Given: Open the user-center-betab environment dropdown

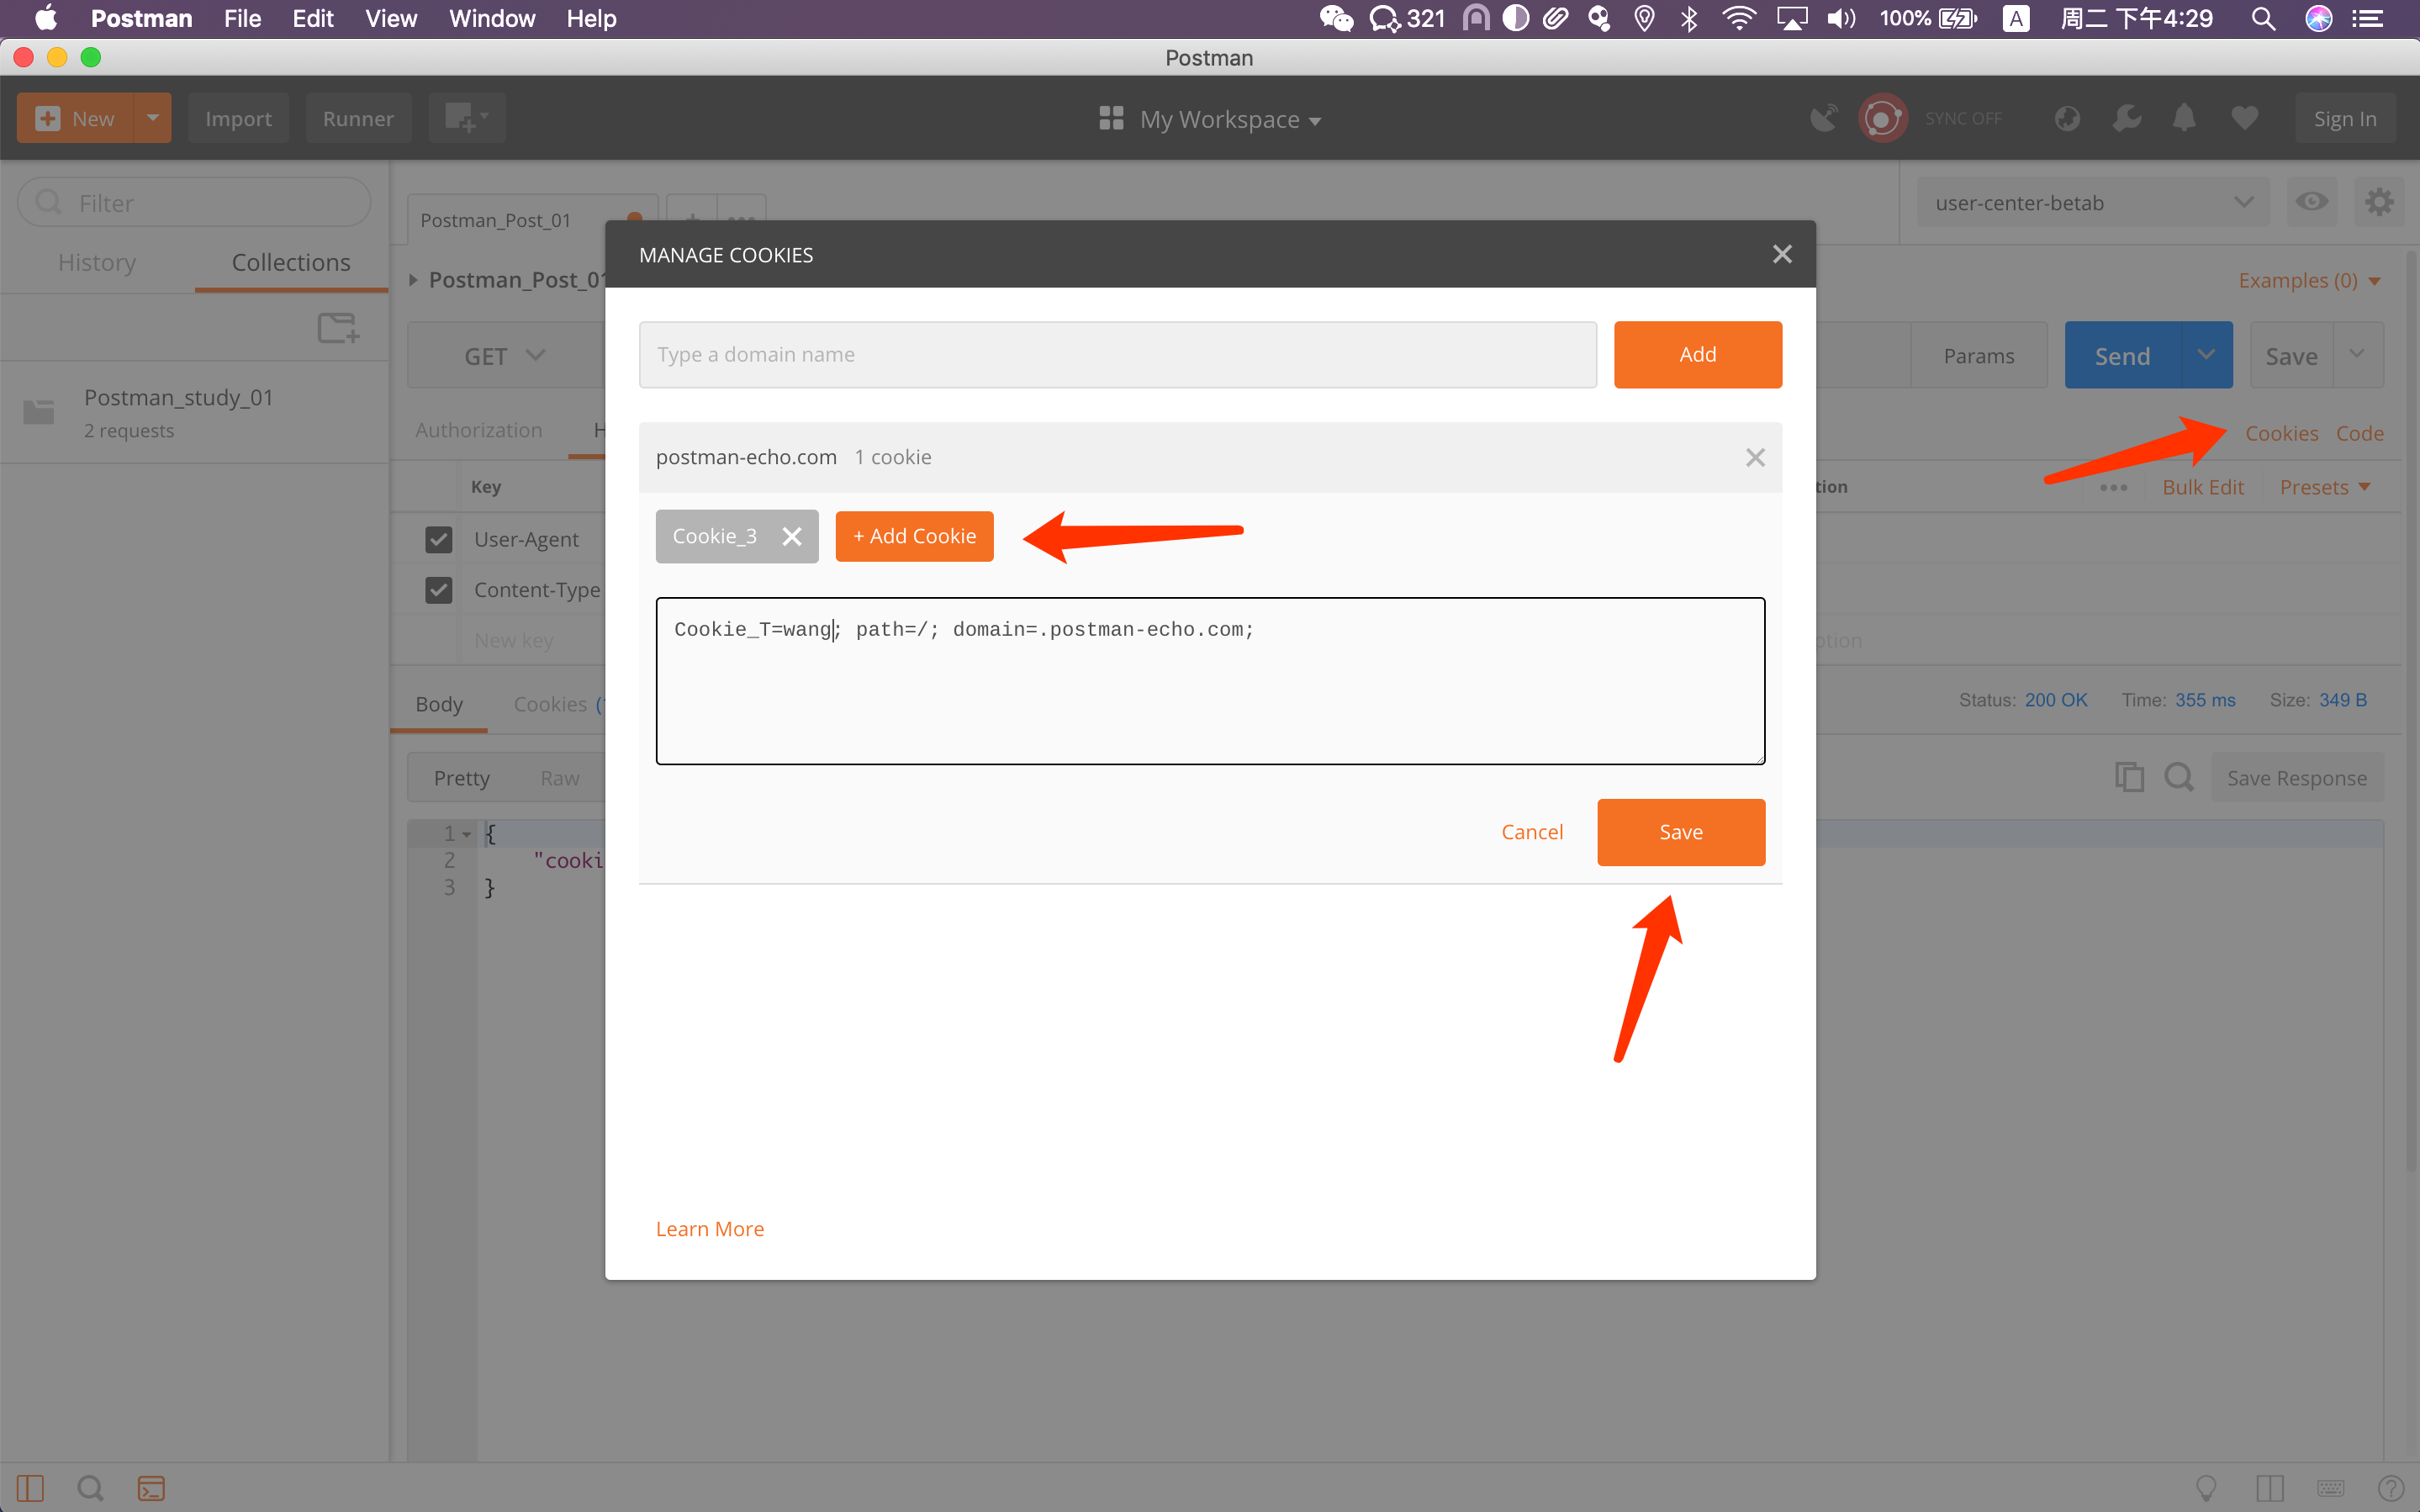Looking at the screenshot, I should point(2092,203).
